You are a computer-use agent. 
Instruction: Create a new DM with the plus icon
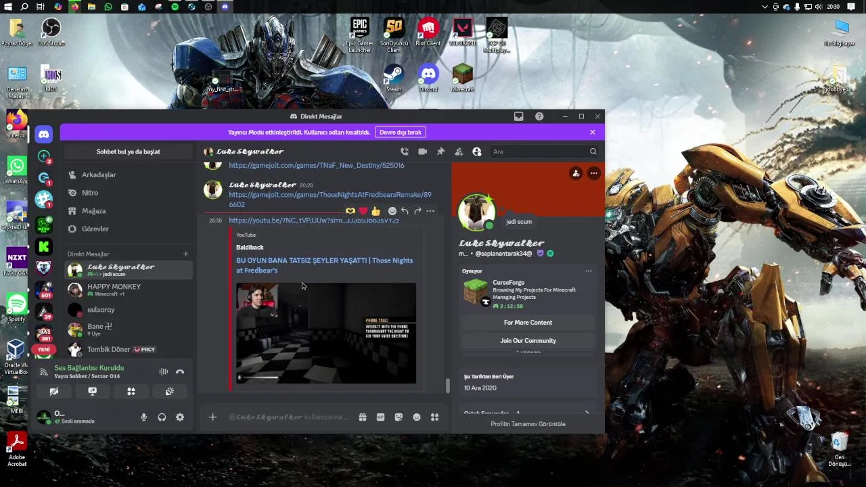pyautogui.click(x=185, y=254)
